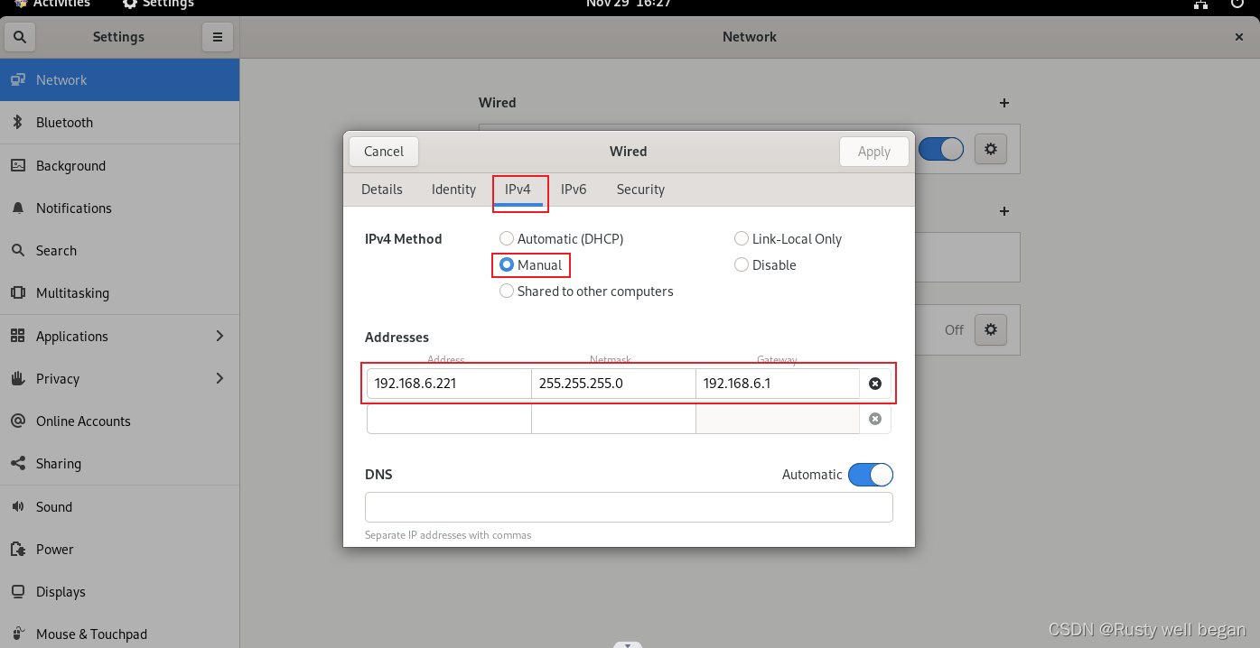Screen dimensions: 1260x648
Task: Open Sound settings
Action: pyautogui.click(x=119, y=507)
